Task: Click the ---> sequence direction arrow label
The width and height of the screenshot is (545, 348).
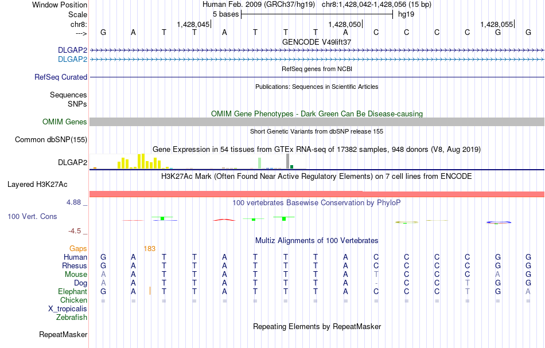Action: (x=81, y=33)
